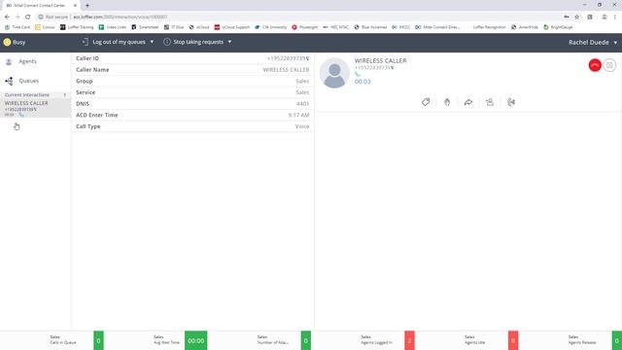Click the small phone icon in WIRELESS CALLER sidebar entry

click(x=21, y=115)
